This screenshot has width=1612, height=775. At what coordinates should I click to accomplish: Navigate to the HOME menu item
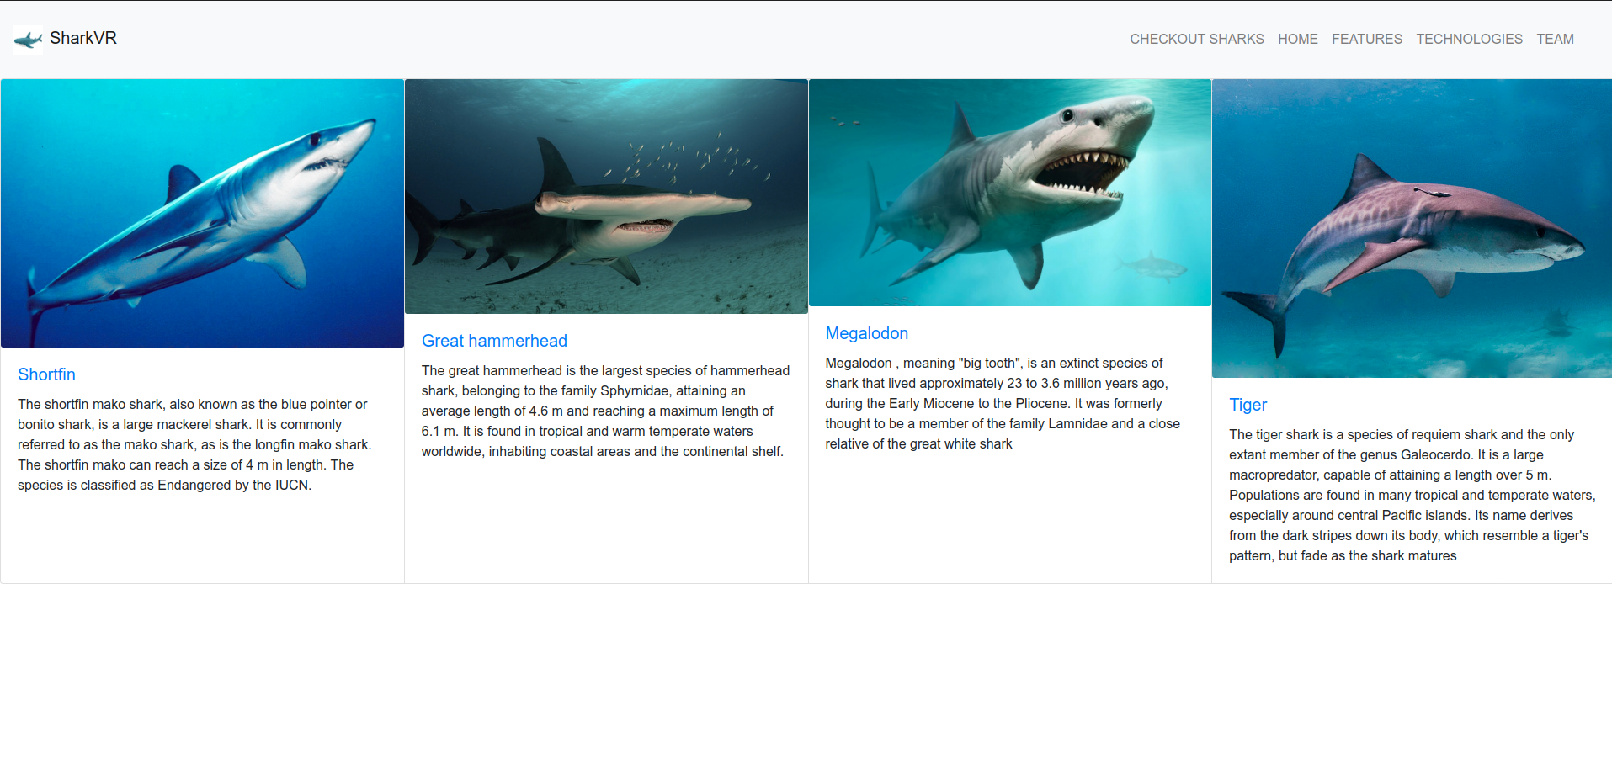click(x=1297, y=39)
